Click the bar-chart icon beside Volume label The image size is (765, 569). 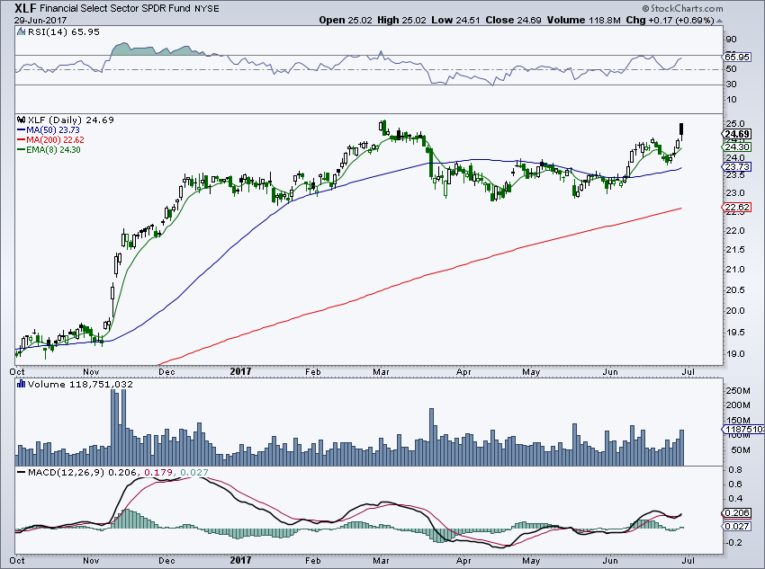[x=21, y=385]
